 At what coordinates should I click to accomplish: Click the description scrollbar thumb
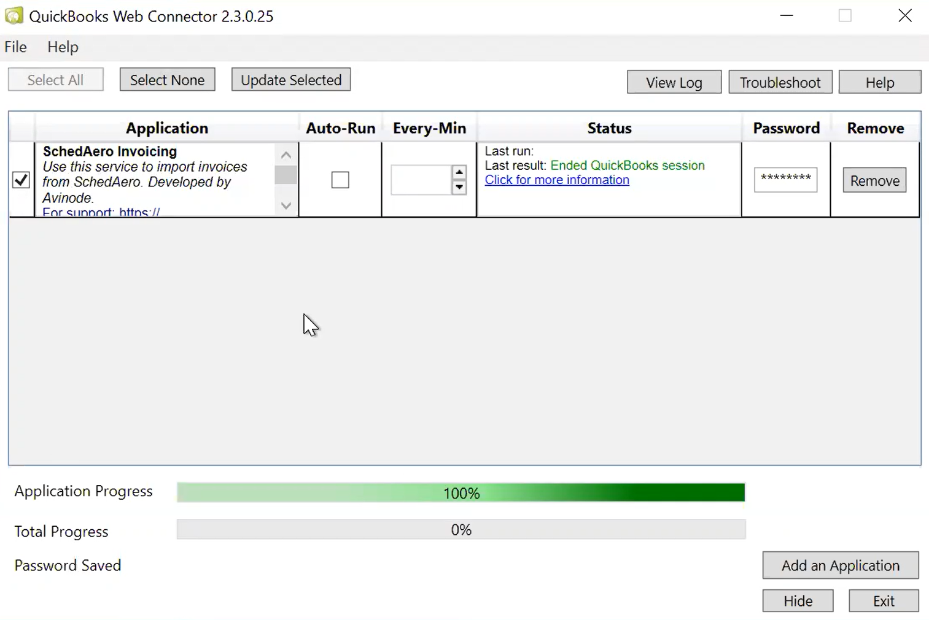pyautogui.click(x=286, y=175)
